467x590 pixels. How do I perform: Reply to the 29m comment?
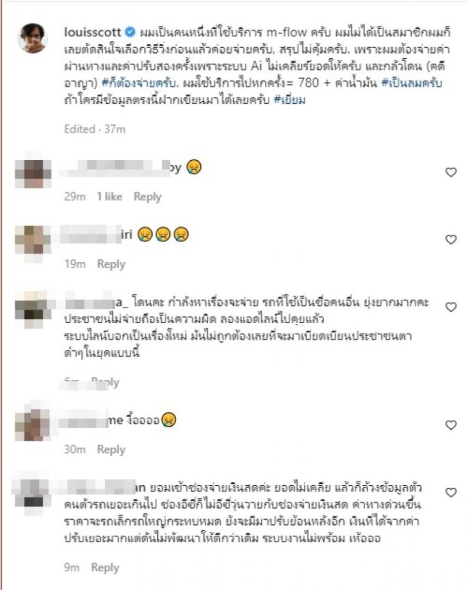coord(147,196)
